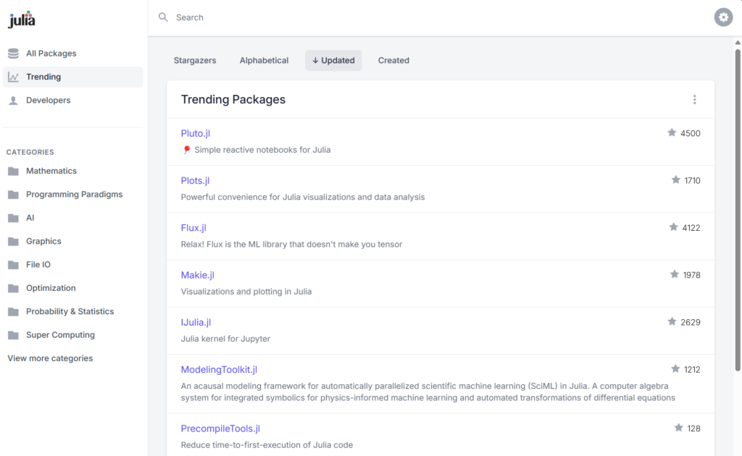
Task: Click the red balloon icon under Pluto.jl
Action: pyautogui.click(x=186, y=150)
